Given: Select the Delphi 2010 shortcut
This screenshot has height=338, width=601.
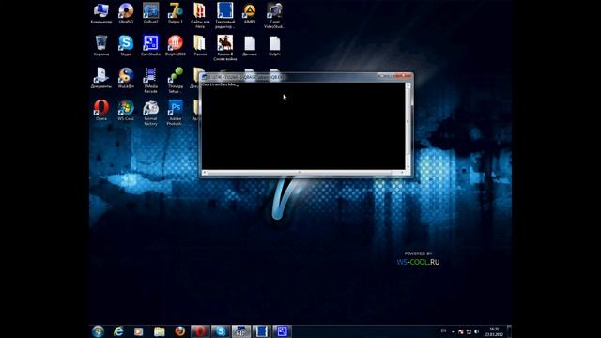Looking at the screenshot, I should click(x=176, y=46).
